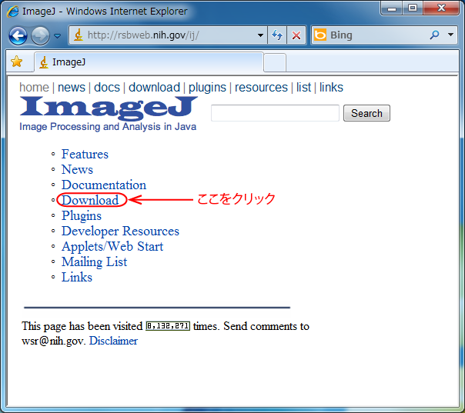Screen dimensions: 465x413
Task: Click the Search button
Action: (366, 113)
